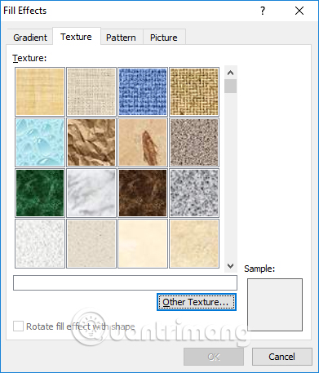Select the pale cream parchment texture
319x373 pixels.
point(143,243)
